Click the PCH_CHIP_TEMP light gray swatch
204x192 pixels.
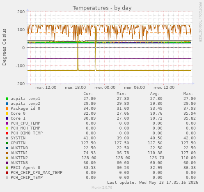[7, 178]
